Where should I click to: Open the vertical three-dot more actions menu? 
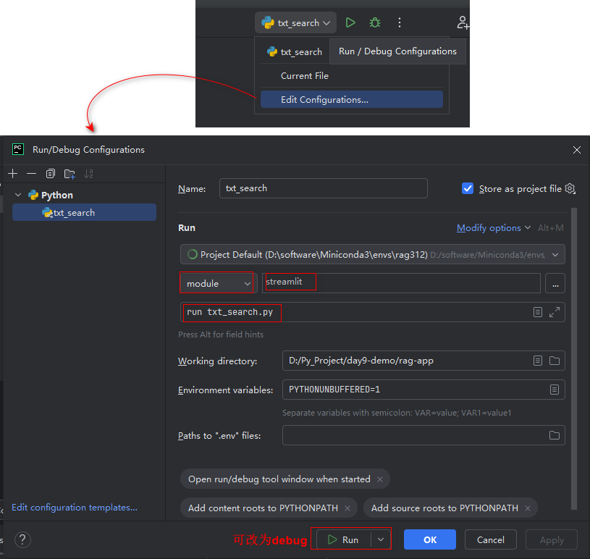coord(400,22)
